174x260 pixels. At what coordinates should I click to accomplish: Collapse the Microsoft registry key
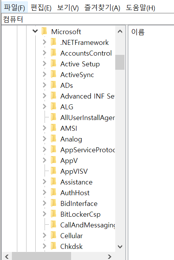(x=35, y=31)
